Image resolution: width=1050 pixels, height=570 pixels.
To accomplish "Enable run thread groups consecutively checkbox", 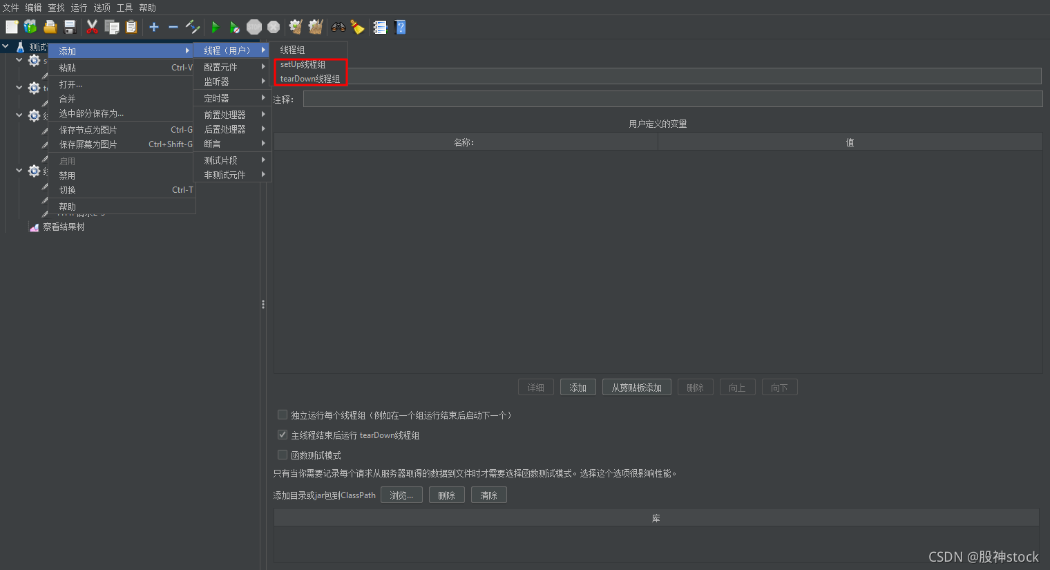I will coord(283,415).
